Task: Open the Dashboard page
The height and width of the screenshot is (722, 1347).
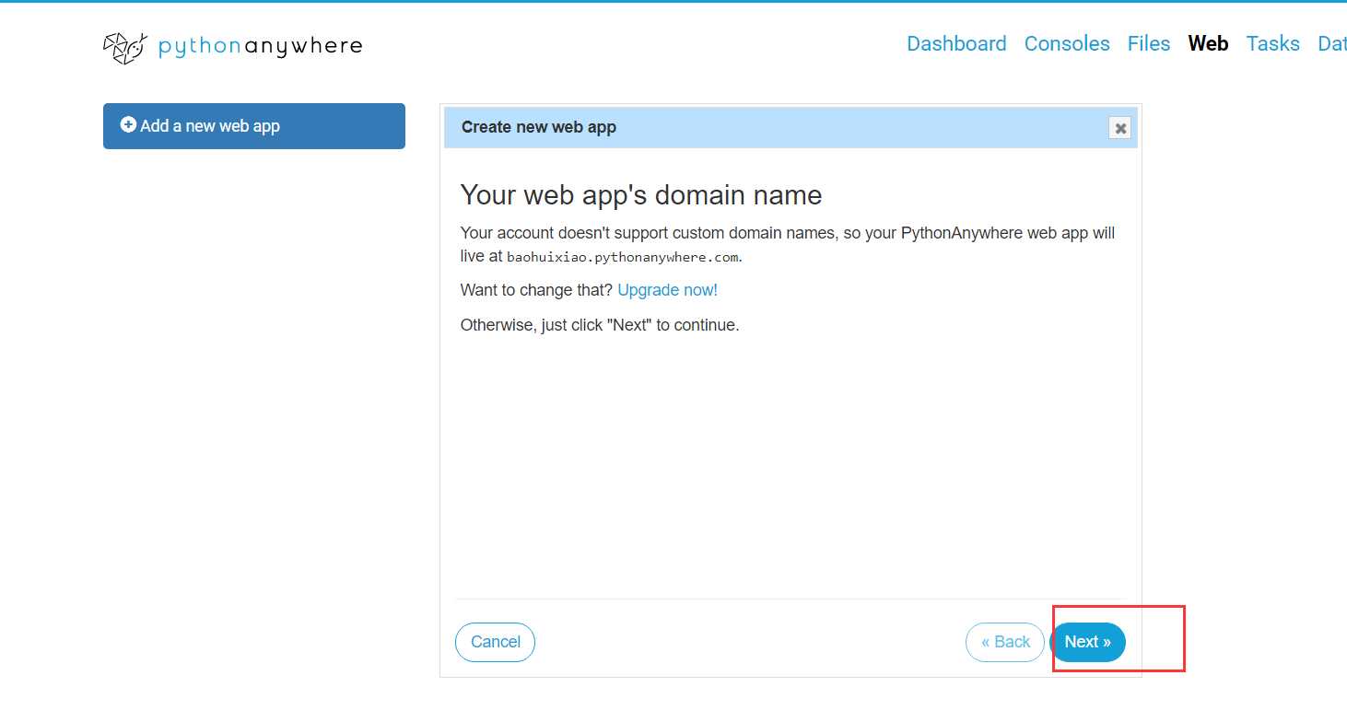Action: pos(956,43)
